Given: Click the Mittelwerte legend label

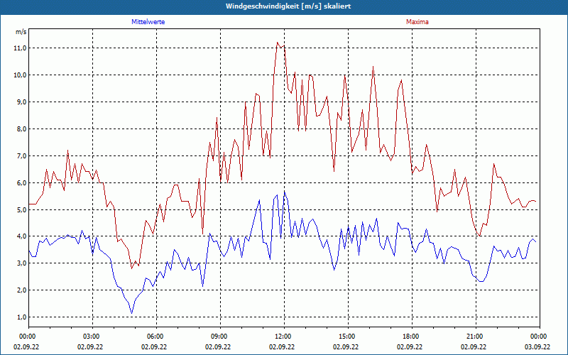Looking at the screenshot, I should 148,22.
